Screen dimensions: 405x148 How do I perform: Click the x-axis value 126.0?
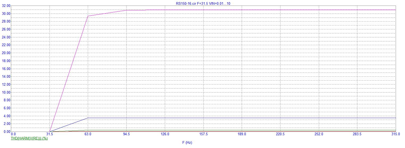click(x=165, y=134)
